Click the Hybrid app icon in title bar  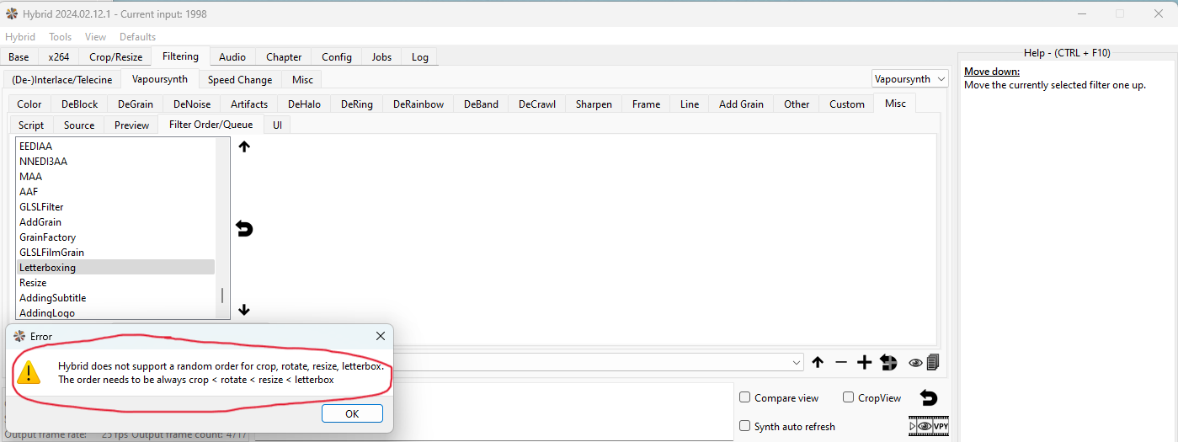click(x=12, y=13)
